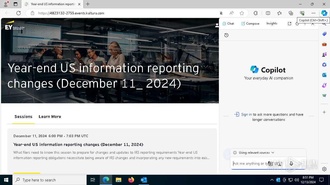Open Tools briefcase icon in sidebar
Viewport: 330px width, 185px height.
[x=324, y=44]
